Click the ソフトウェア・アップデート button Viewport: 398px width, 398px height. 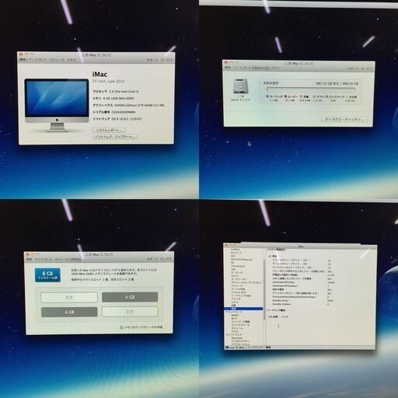pos(115,137)
